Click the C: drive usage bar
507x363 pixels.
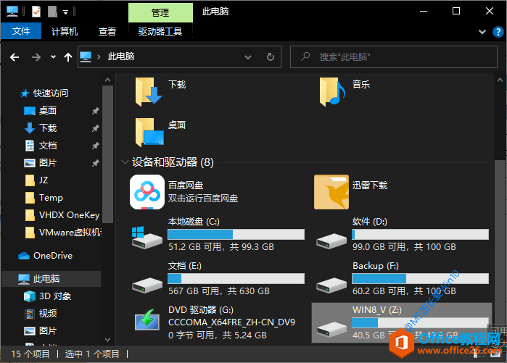point(236,235)
